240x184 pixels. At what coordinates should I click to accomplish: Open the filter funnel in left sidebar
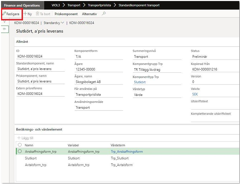[5, 22]
